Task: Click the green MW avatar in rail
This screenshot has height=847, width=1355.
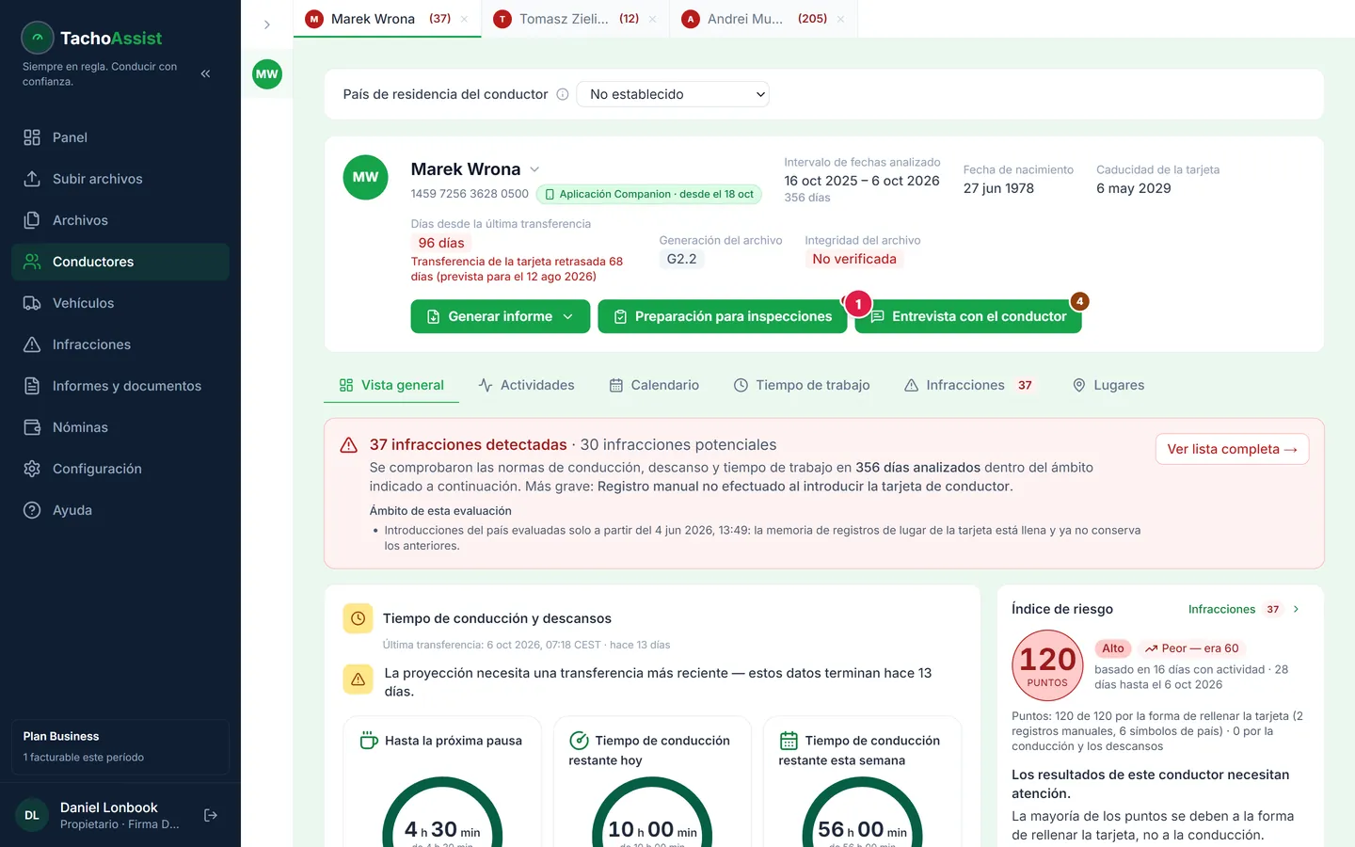Action: pos(267,74)
